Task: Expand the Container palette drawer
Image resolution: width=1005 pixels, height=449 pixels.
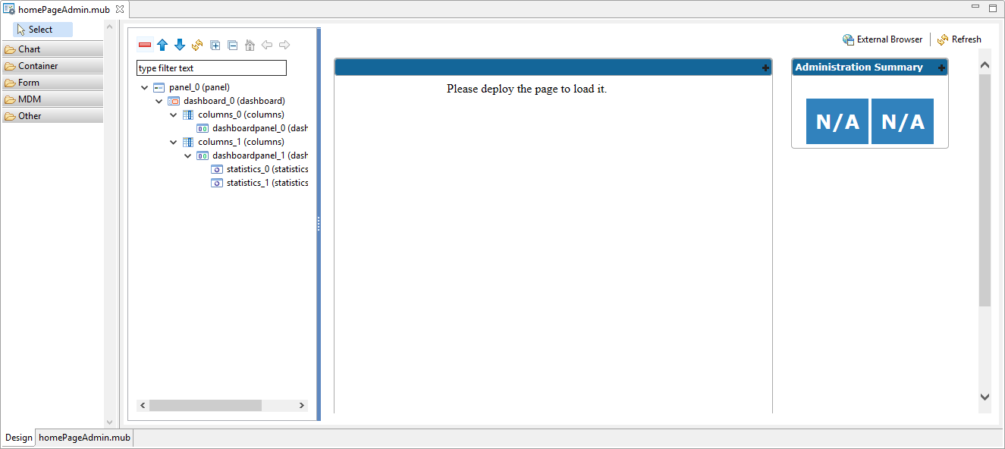Action: 52,66
